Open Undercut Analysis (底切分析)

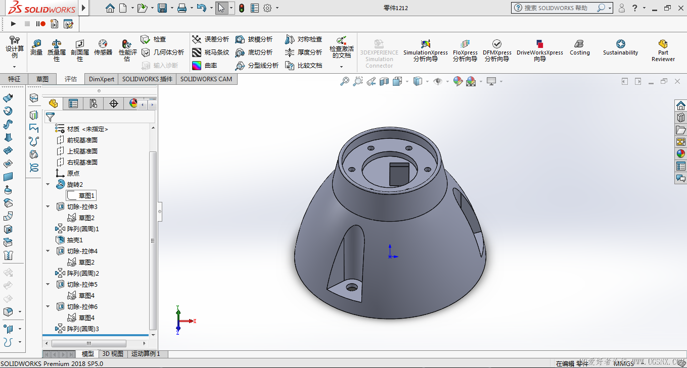[254, 52]
